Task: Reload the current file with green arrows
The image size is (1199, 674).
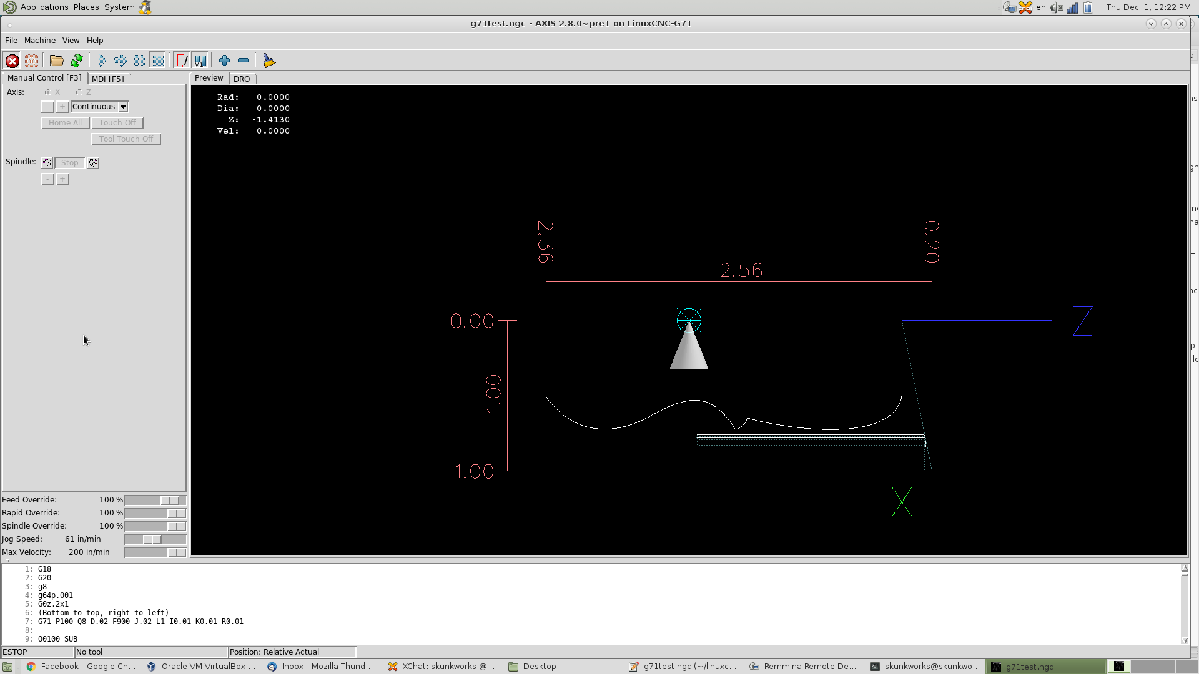Action: (x=76, y=61)
